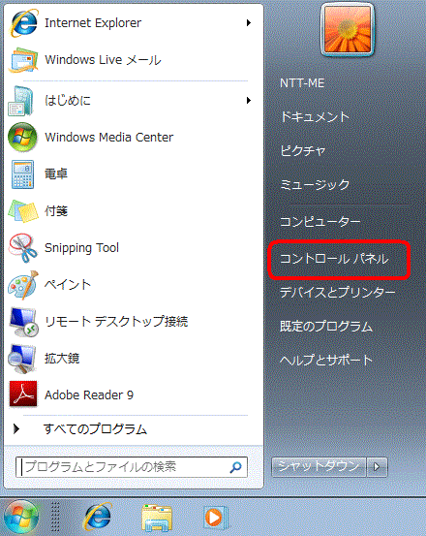Expand the はじめに submenu arrow

pyautogui.click(x=249, y=100)
